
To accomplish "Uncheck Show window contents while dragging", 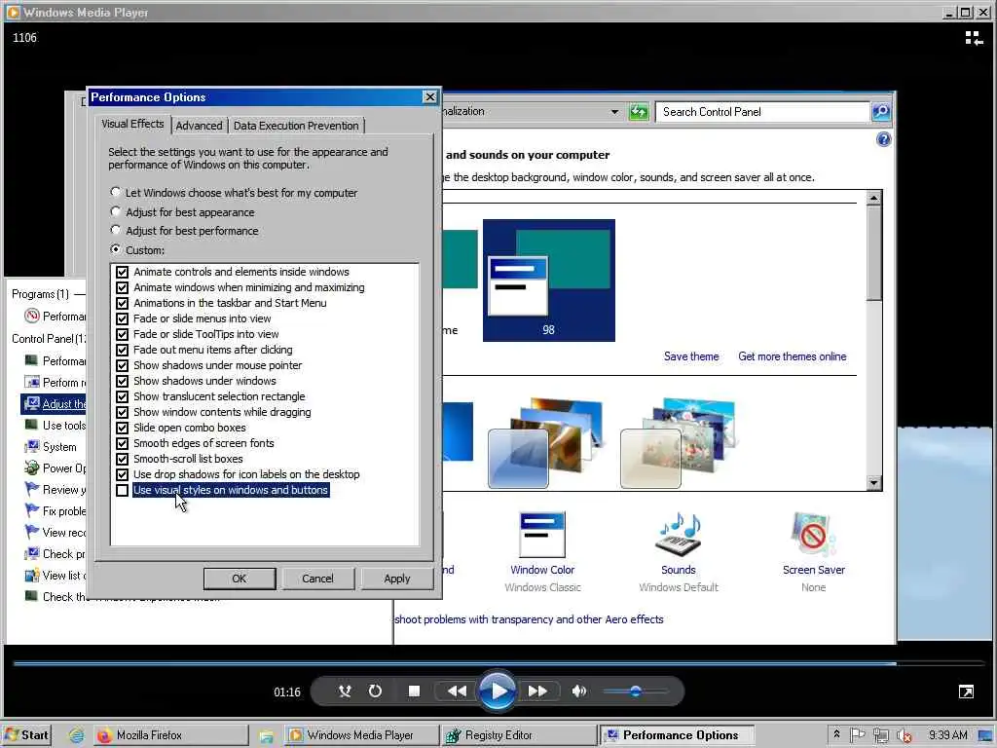I will pyautogui.click(x=122, y=412).
